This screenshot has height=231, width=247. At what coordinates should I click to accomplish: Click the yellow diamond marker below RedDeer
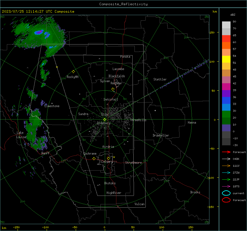pos(113,89)
